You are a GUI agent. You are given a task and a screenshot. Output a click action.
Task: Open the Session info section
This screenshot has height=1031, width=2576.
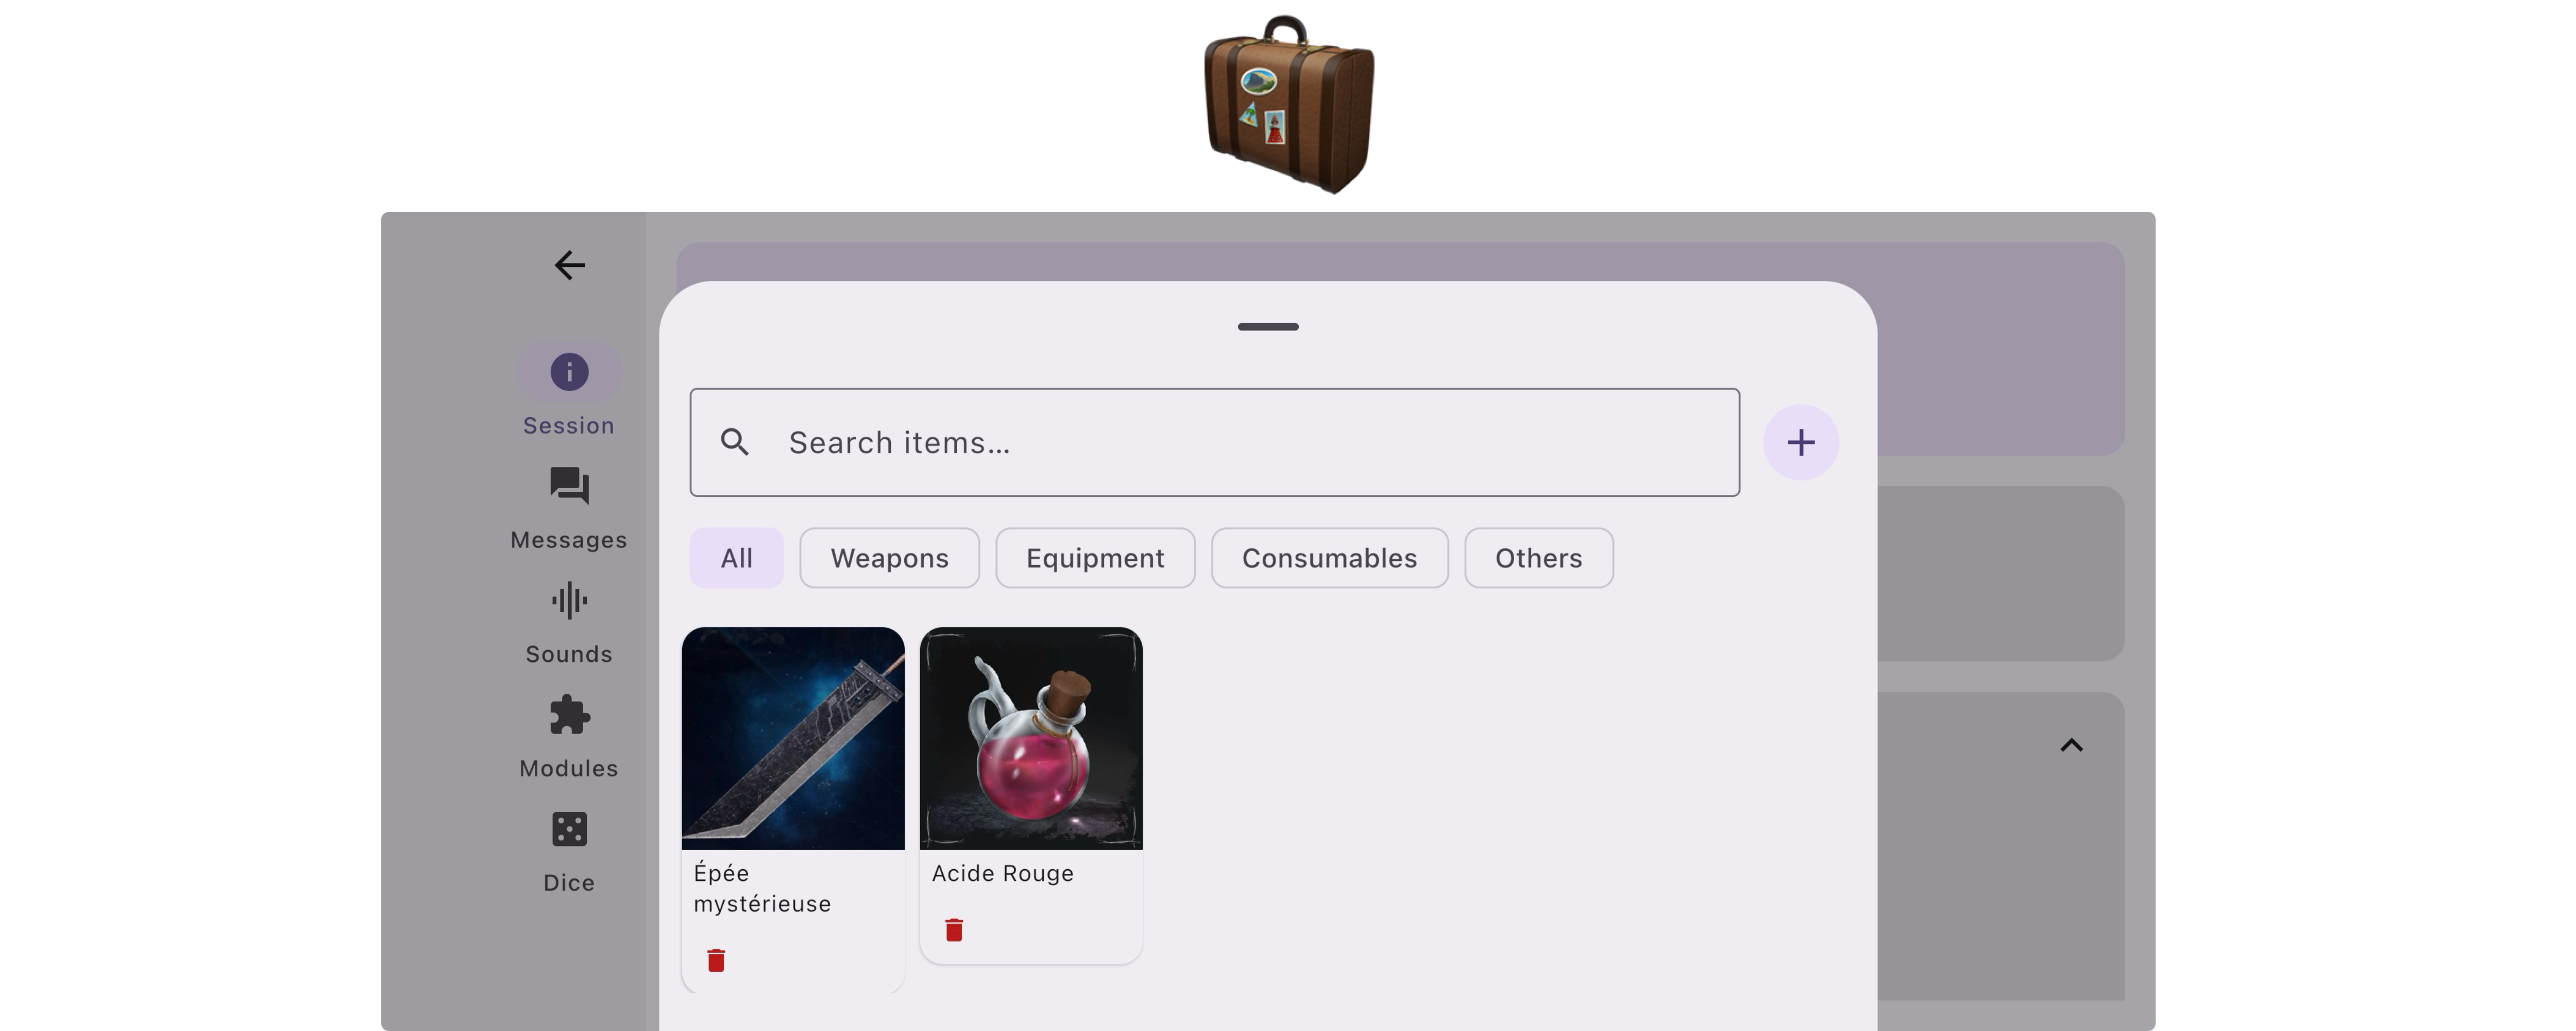pos(569,390)
